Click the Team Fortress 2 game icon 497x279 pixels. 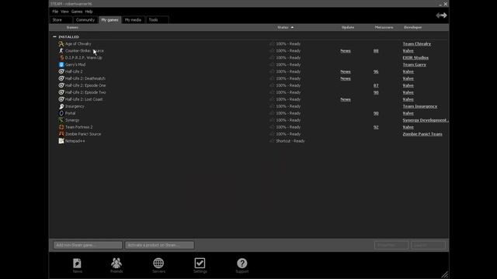(x=61, y=127)
